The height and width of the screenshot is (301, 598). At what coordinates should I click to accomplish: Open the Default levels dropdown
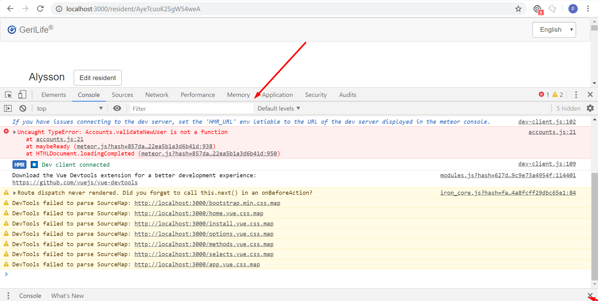tap(278, 108)
